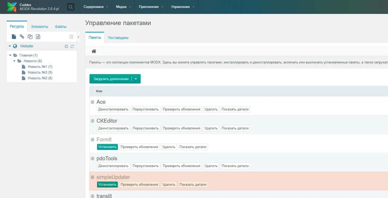The image size is (388, 198).
Task: Expand the FormIt package row
Action: [92, 140]
